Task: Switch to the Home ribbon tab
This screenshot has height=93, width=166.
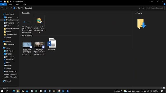Action: pyautogui.click(x=10, y=4)
